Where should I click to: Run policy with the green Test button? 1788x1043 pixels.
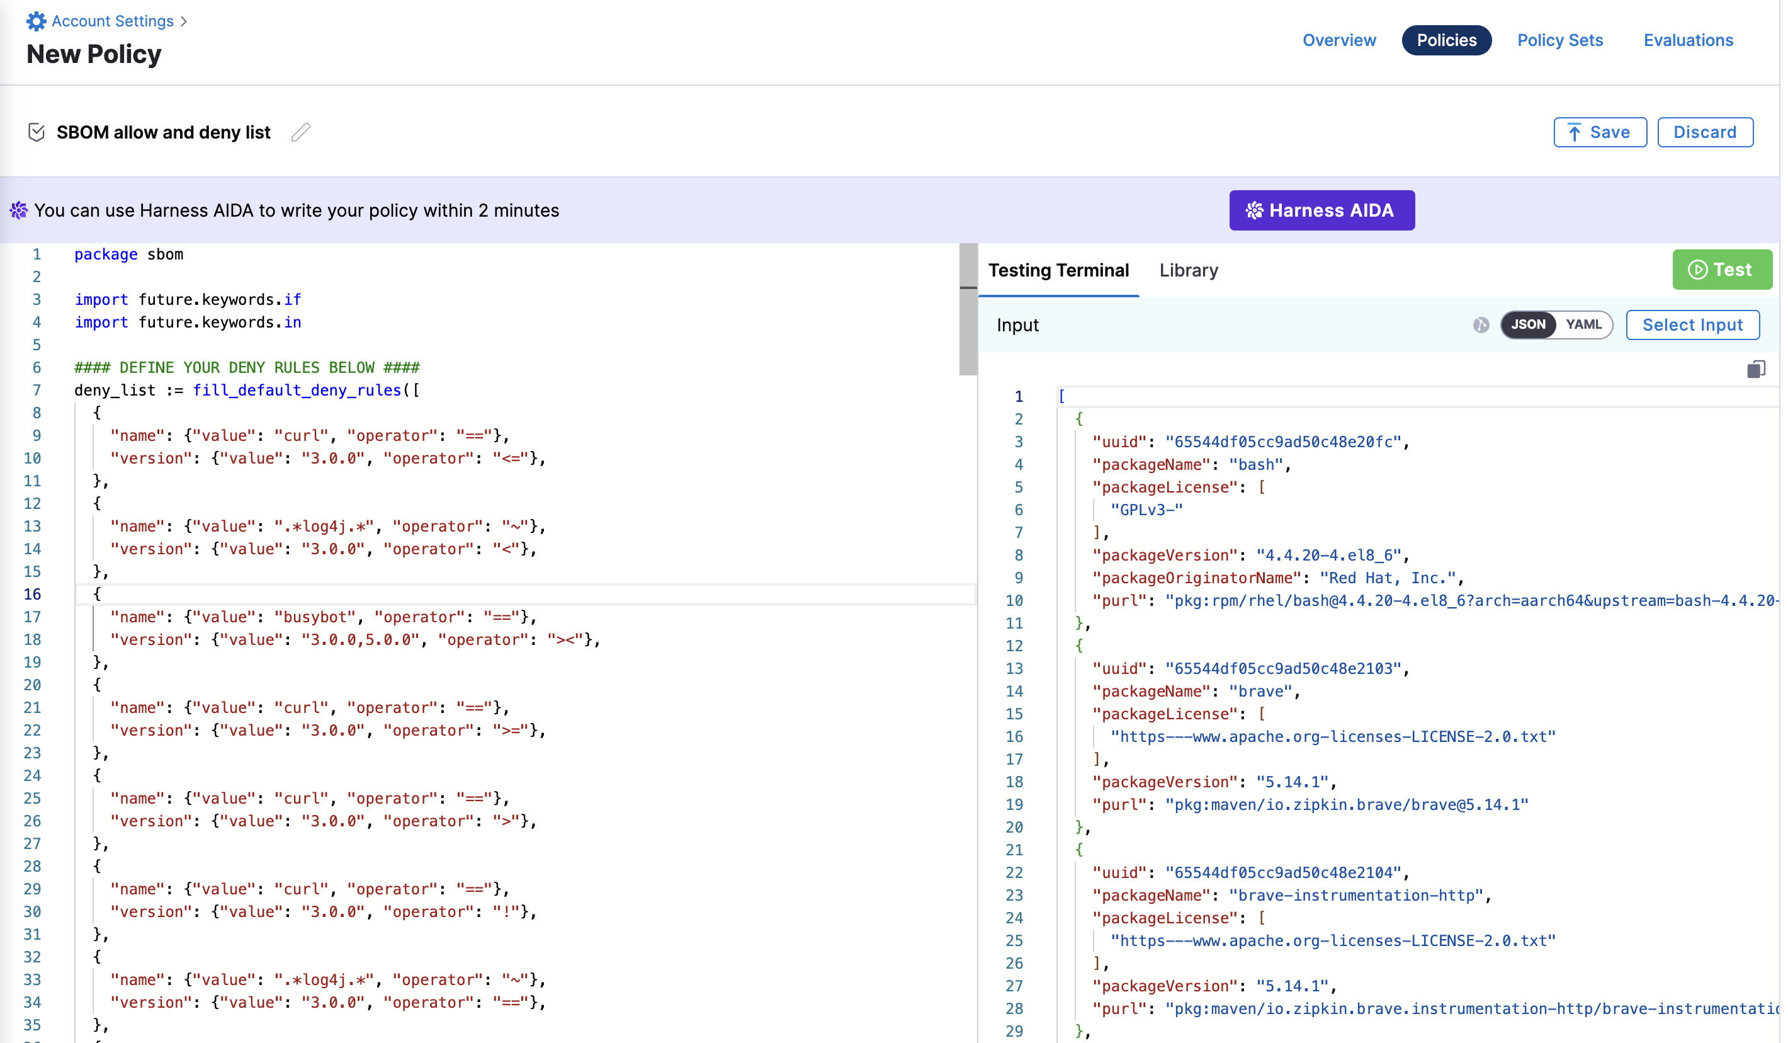click(x=1721, y=270)
